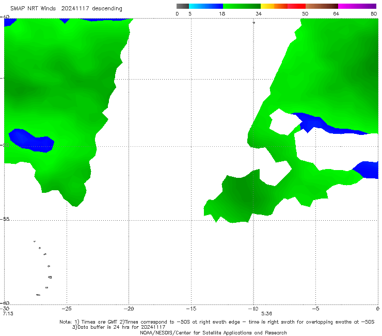Click the '-20' longitude axis label
The height and width of the screenshot is (336, 382).
(129, 309)
